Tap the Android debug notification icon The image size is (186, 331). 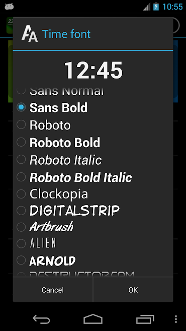[9, 7]
